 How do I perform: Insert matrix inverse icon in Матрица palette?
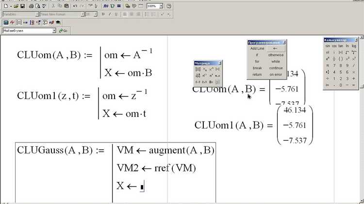[x=211, y=69]
